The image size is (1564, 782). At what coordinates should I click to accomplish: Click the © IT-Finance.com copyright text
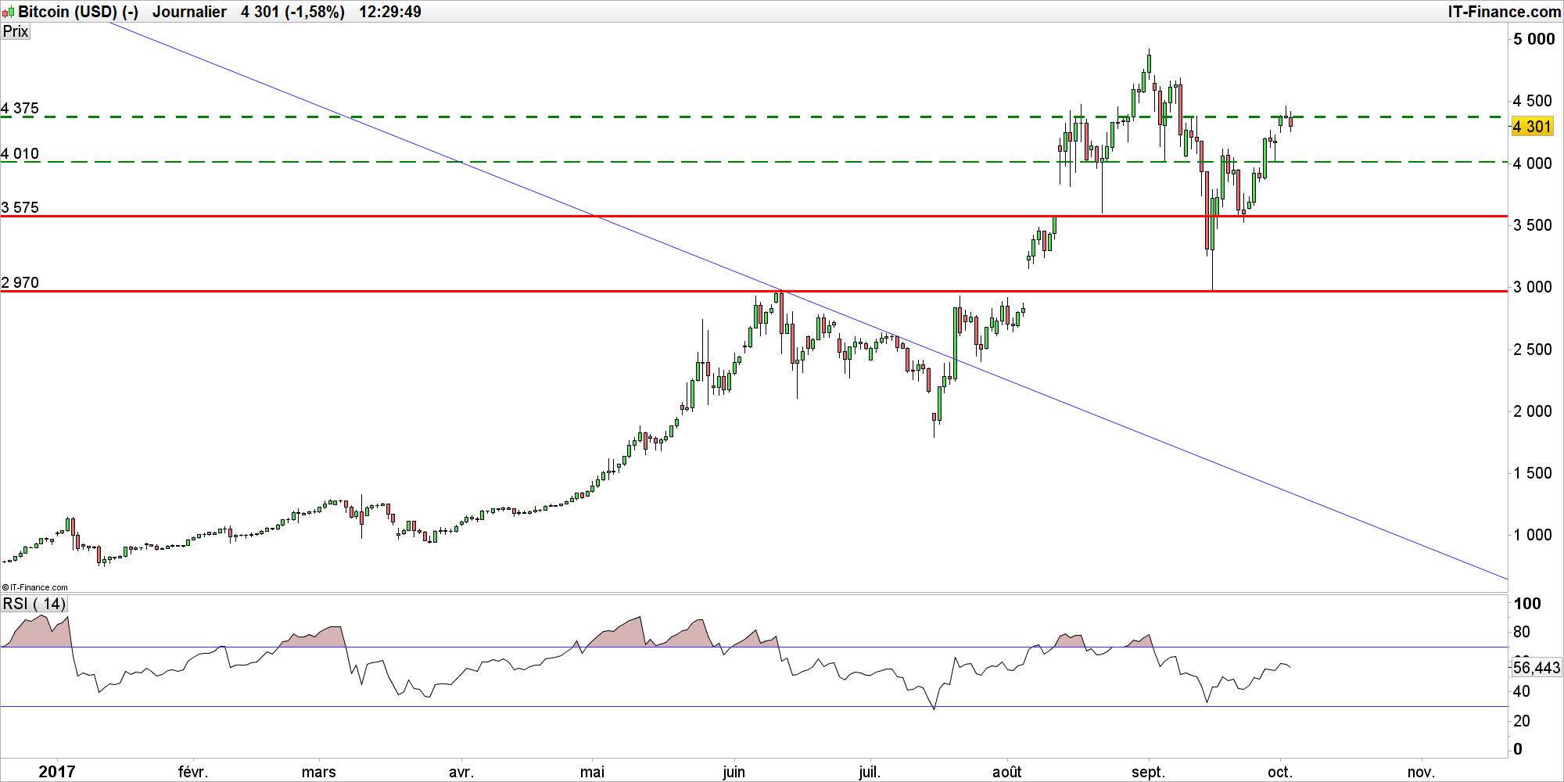35,587
